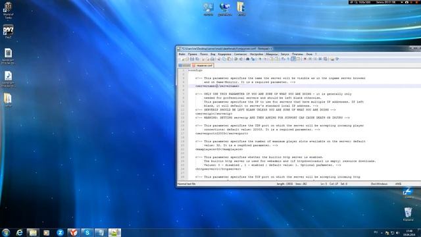Click the Run macro multiple times icon
The image size is (421, 237).
pos(320,59)
